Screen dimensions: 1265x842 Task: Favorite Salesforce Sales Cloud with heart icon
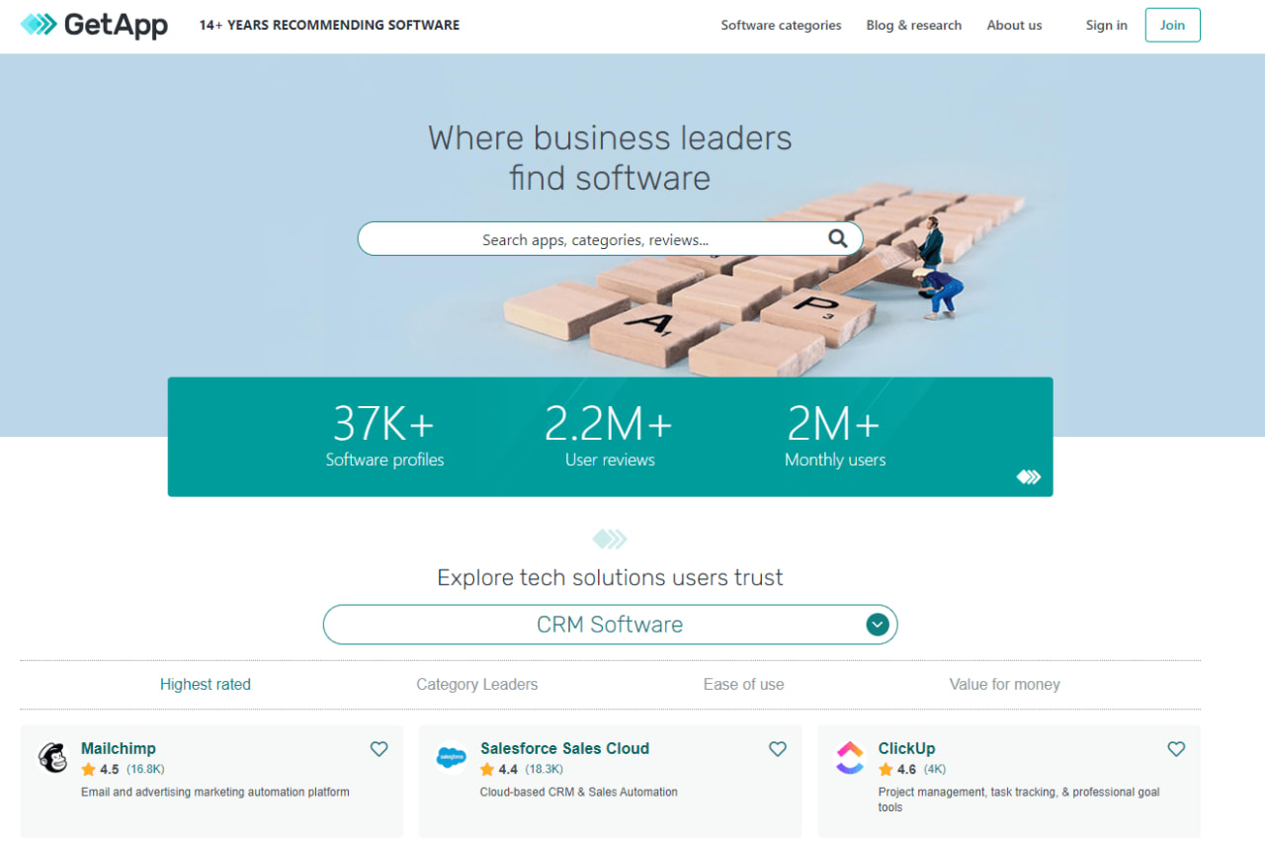pyautogui.click(x=778, y=749)
